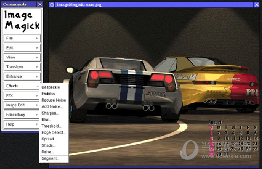Click the August calendar heading in image
This screenshot has height=169, width=262.
click(x=215, y=122)
